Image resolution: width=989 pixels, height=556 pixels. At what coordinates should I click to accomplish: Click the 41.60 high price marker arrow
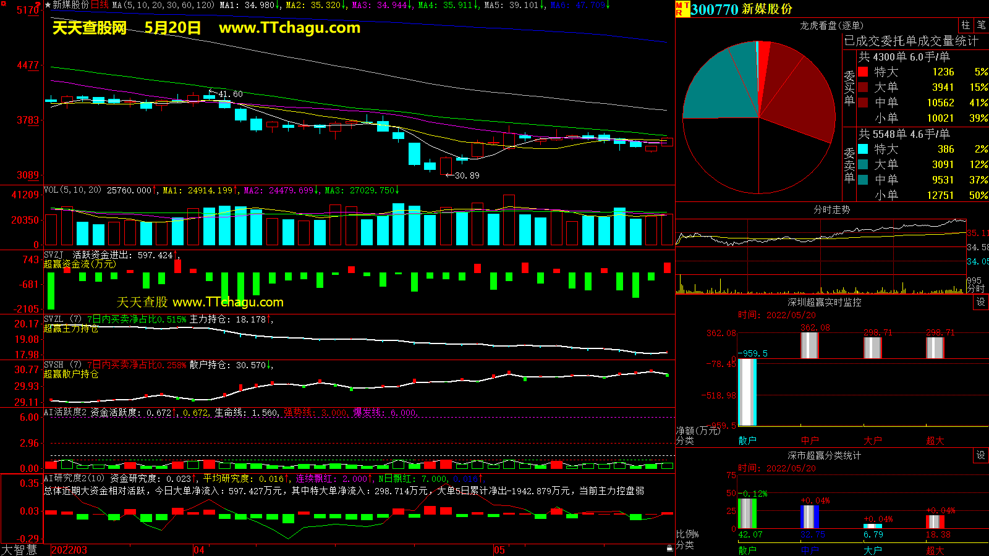pyautogui.click(x=212, y=93)
